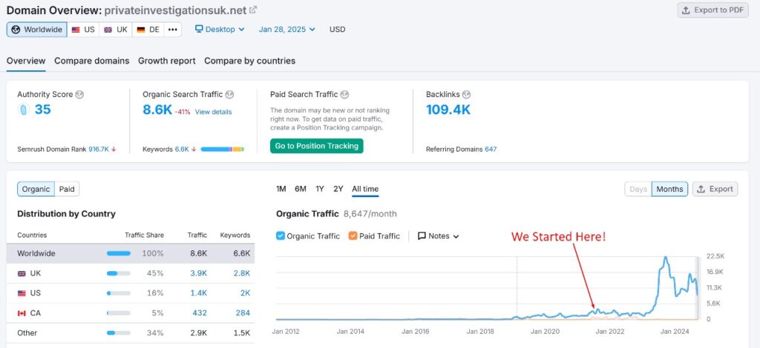Screen dimensions: 760x348
Task: Click the Paid Search Traffic info icon
Action: tap(345, 95)
